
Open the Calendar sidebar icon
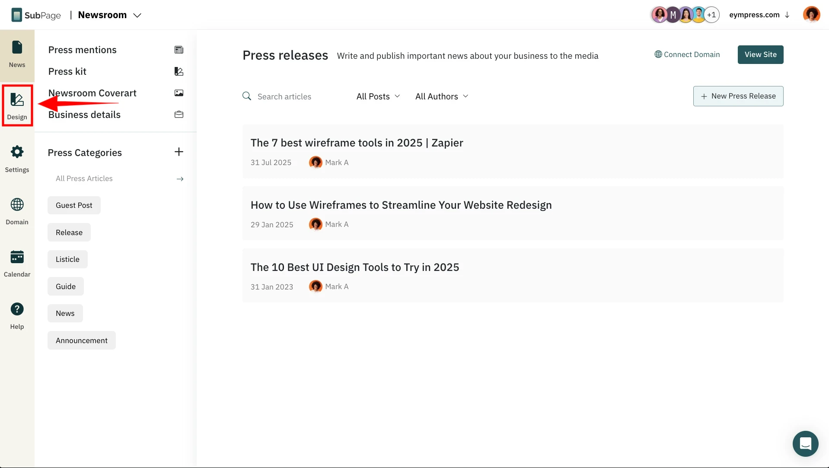coord(17,263)
